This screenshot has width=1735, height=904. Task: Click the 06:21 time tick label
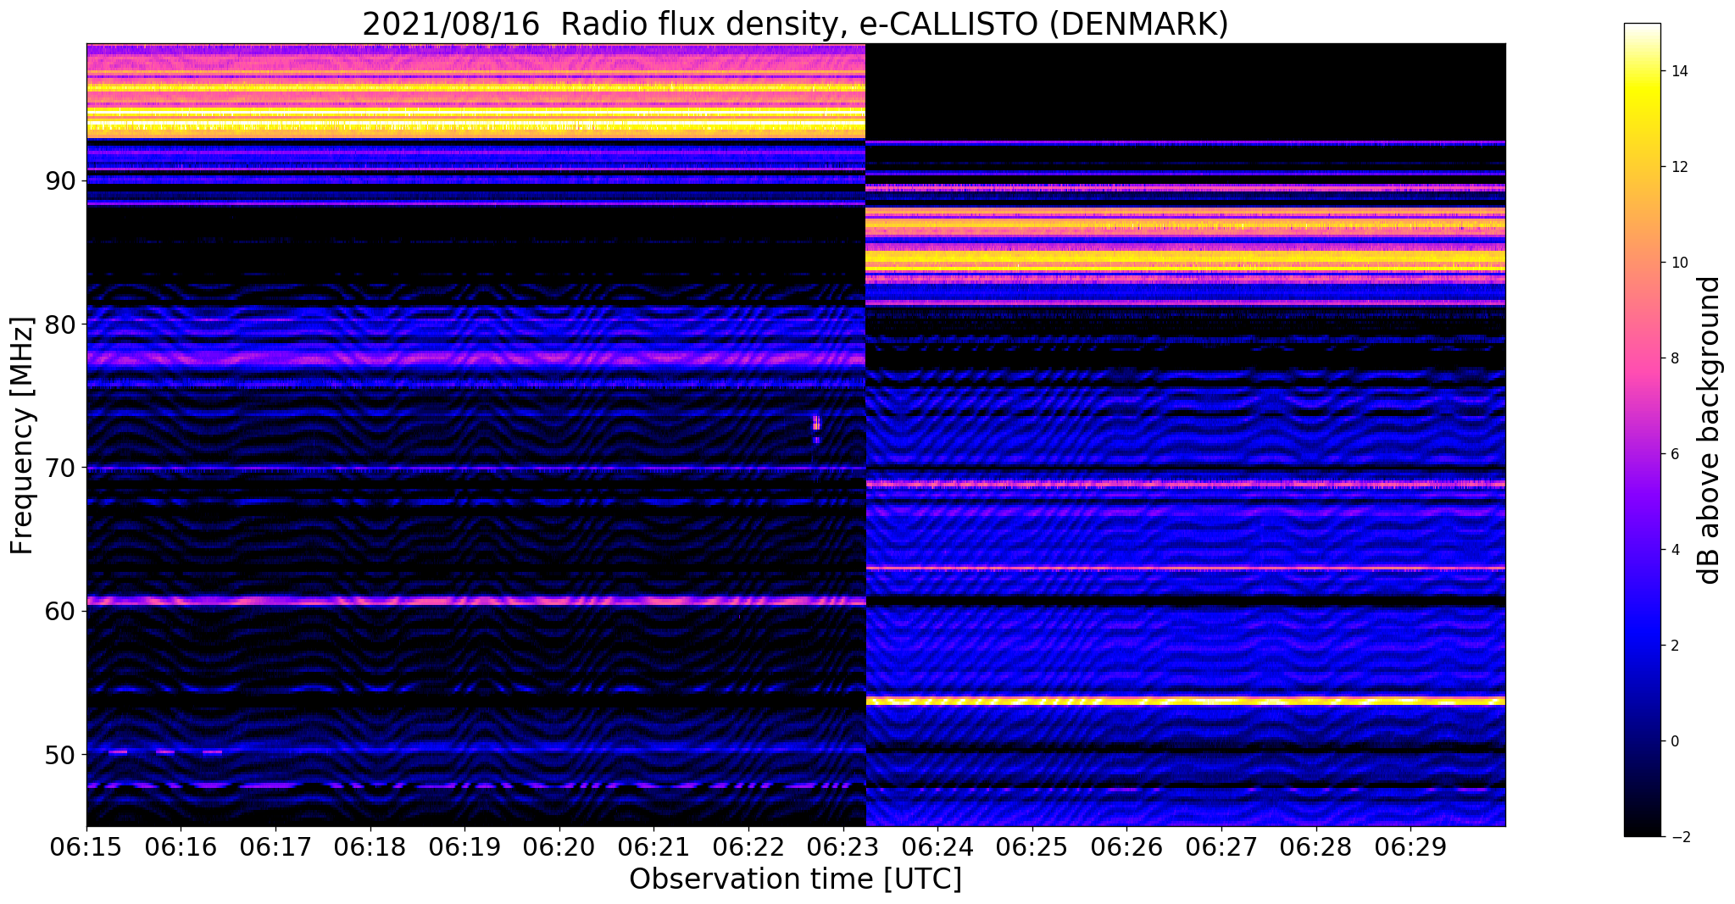653,846
